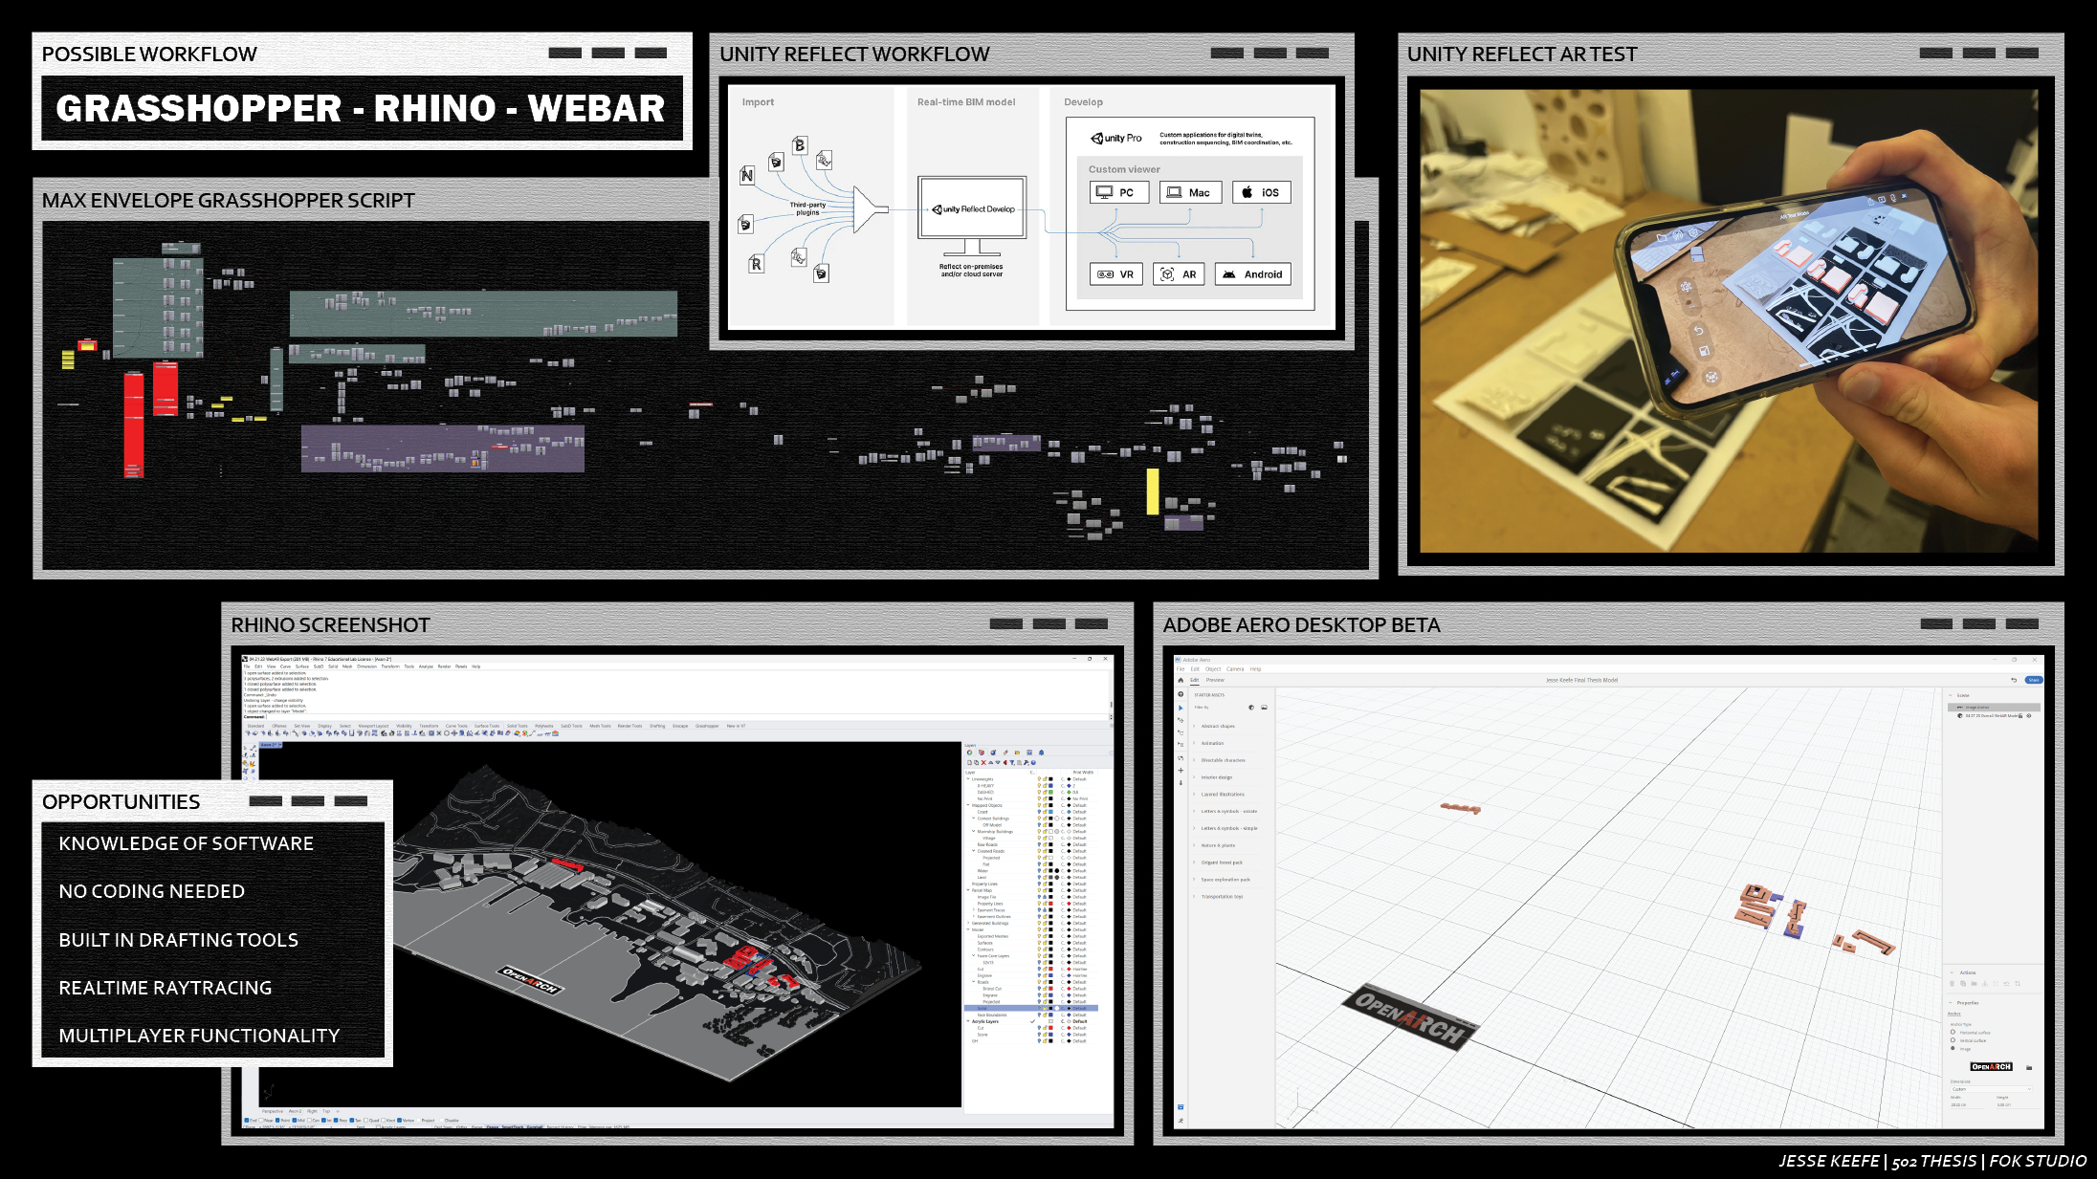Click the image filter icon in Starter Assets
Screen dimensions: 2097x1179
tap(1264, 708)
